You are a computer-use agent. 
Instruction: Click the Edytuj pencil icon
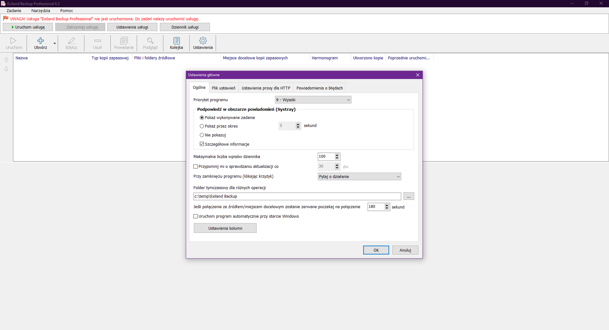pyautogui.click(x=71, y=41)
